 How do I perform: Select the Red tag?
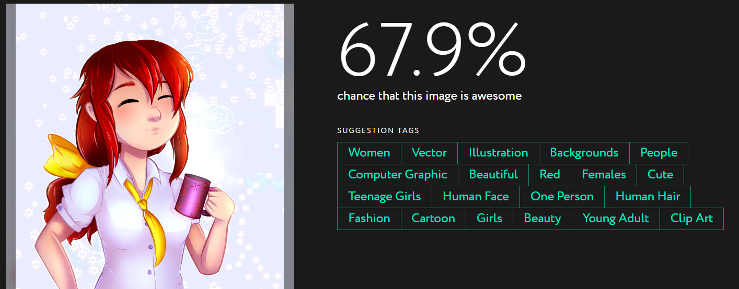click(x=550, y=175)
